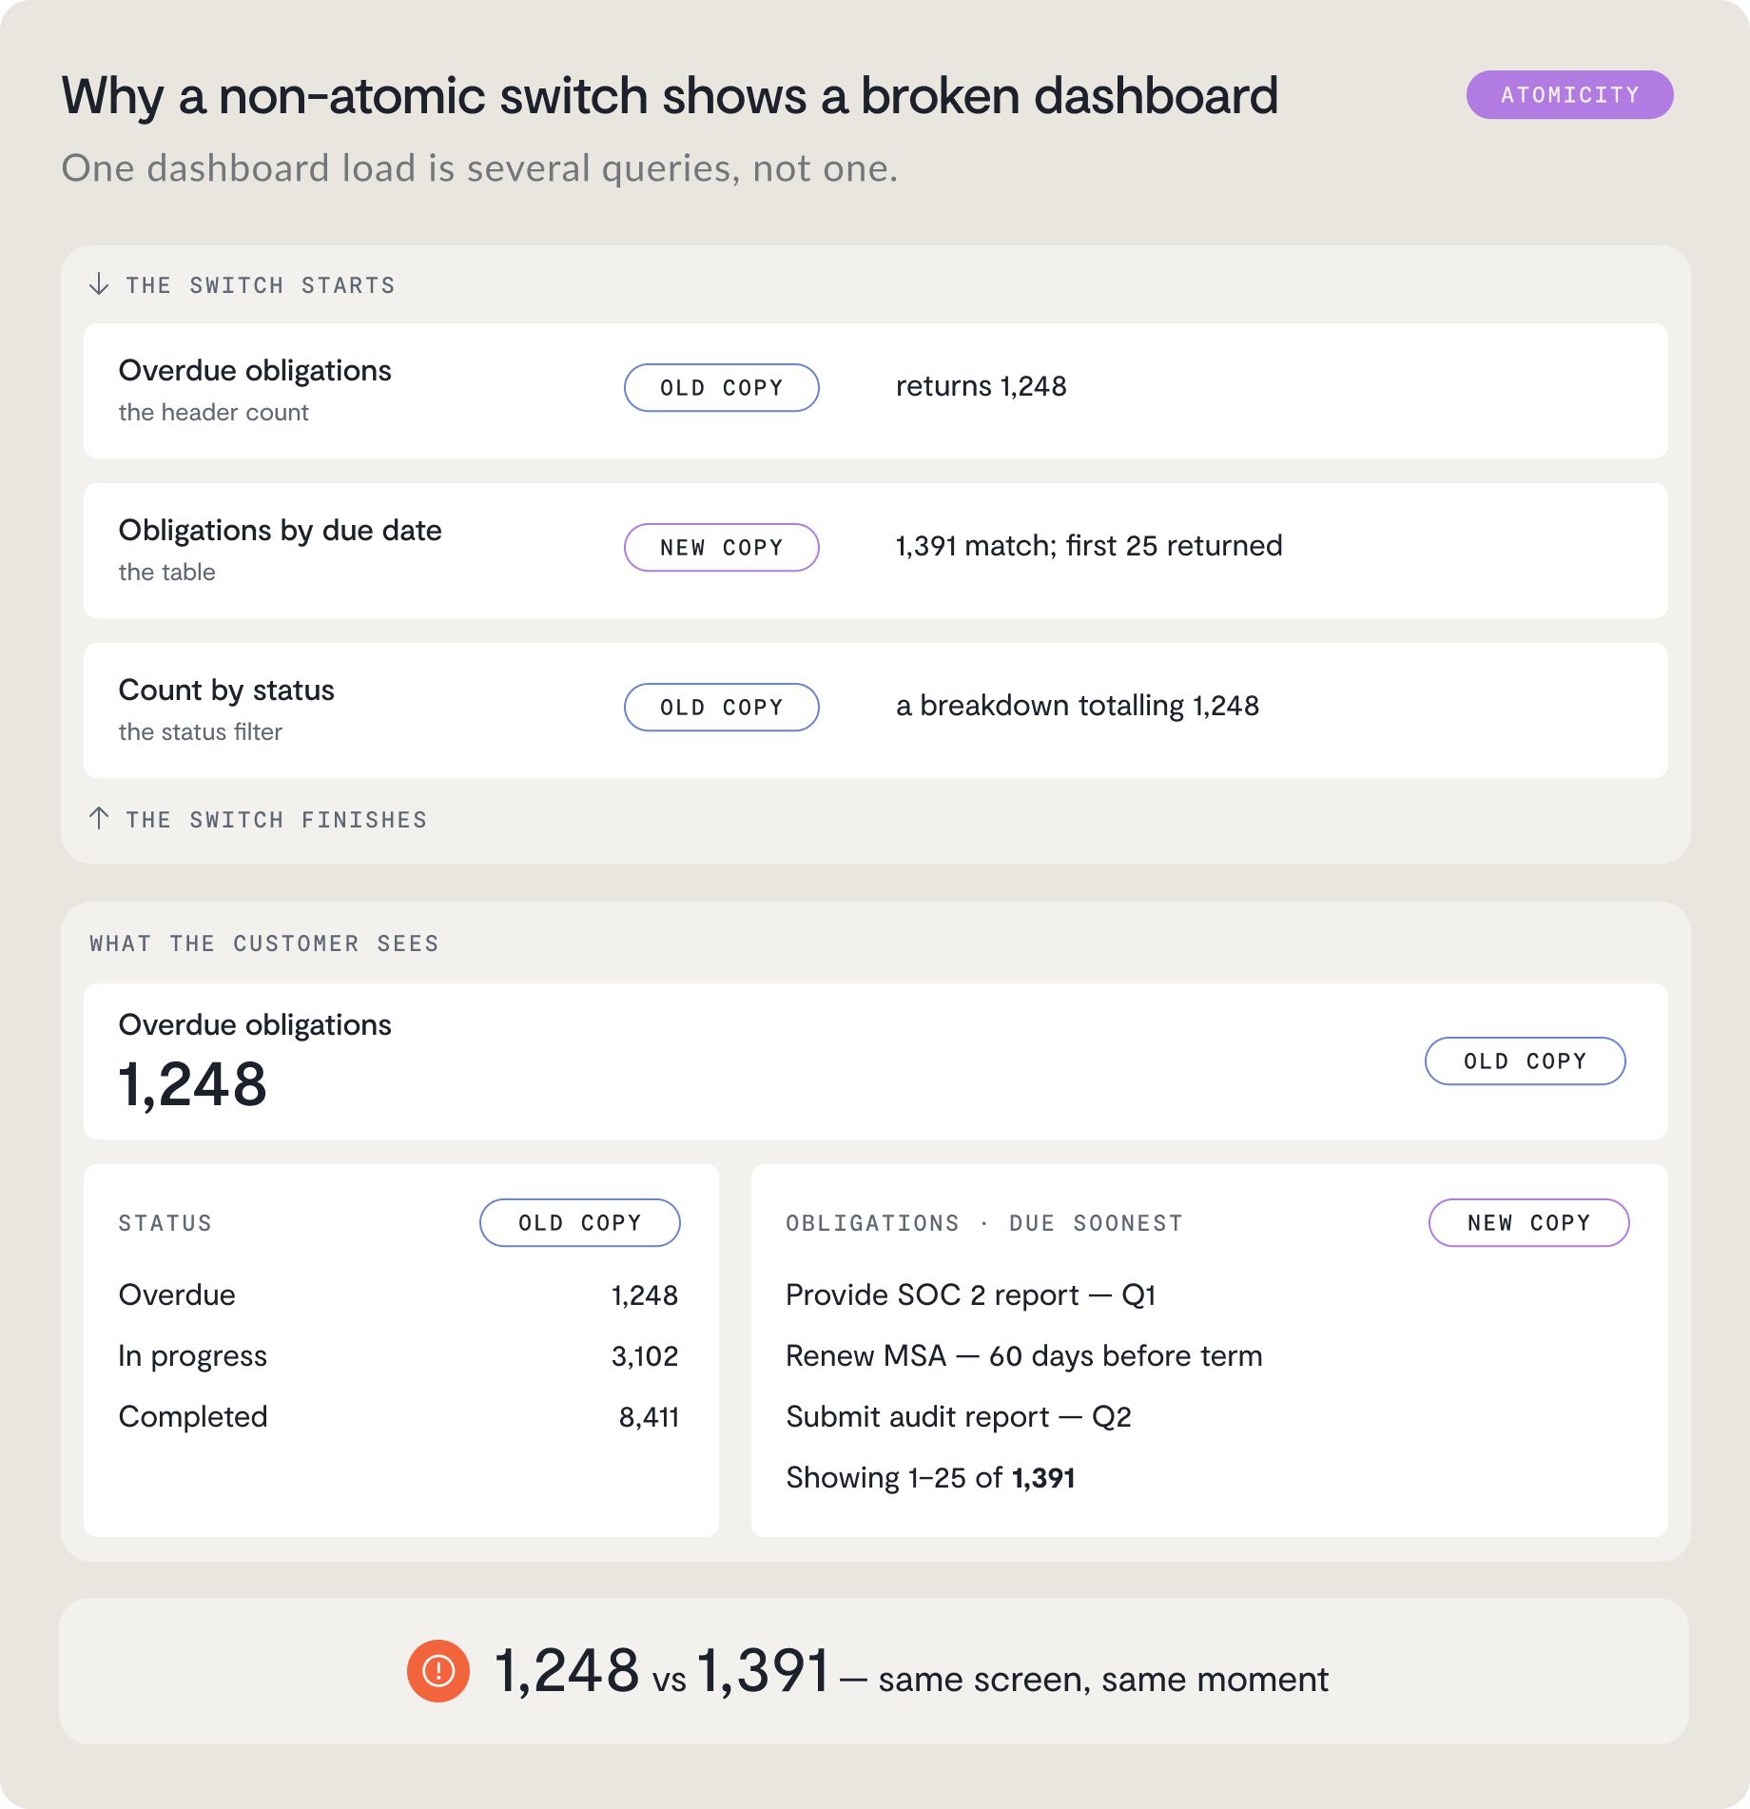The image size is (1750, 1809).
Task: Click the purple ATOMICITY badge
Action: click(x=1569, y=95)
